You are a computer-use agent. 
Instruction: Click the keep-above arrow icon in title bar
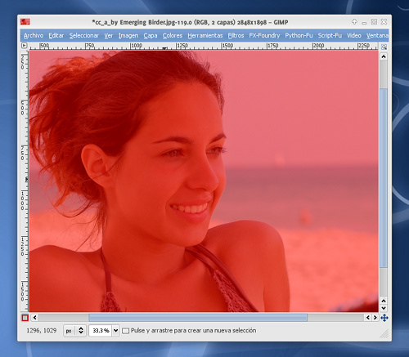pos(354,21)
